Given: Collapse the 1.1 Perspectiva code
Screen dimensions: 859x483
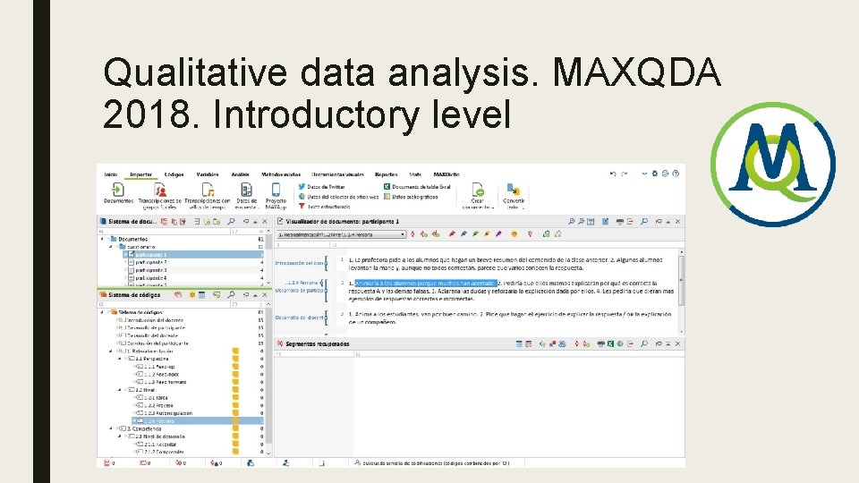Looking at the screenshot, I should point(119,359).
